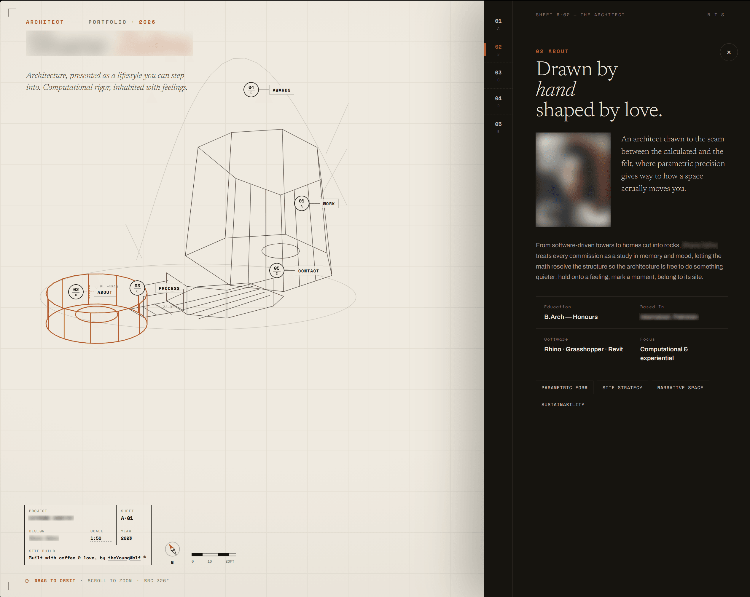Screen dimensions: 750x597
Task: Switch to sheet 03 C in sidebar
Action: tap(498, 76)
